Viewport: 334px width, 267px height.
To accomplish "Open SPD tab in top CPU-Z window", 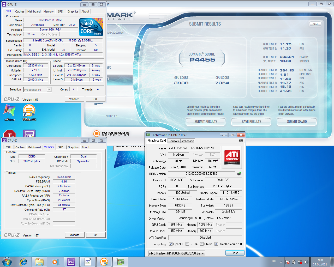I will [x=61, y=11].
